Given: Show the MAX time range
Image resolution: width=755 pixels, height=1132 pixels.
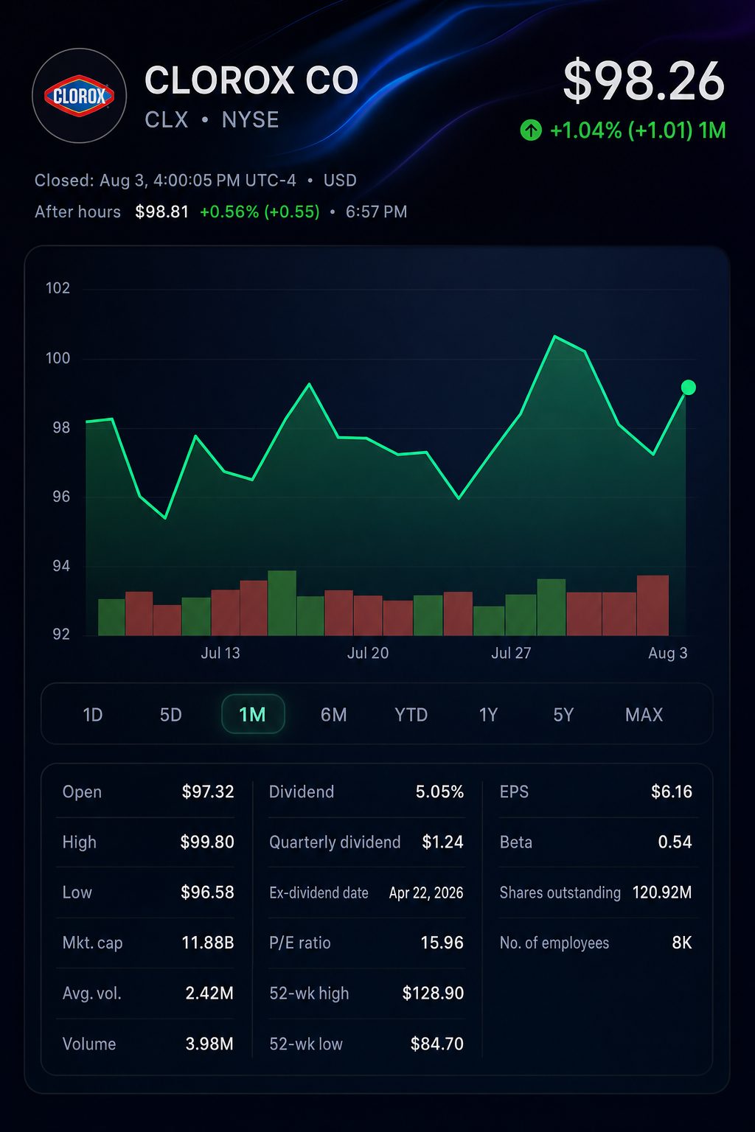Looking at the screenshot, I should coord(644,714).
